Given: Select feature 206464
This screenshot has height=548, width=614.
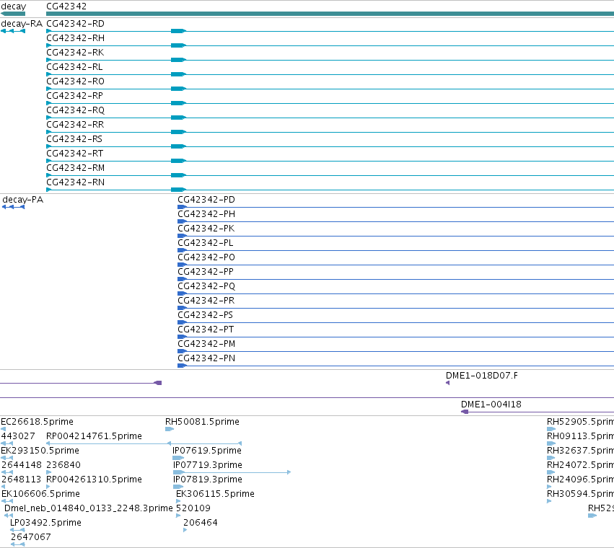Looking at the screenshot, I should (x=201, y=523).
